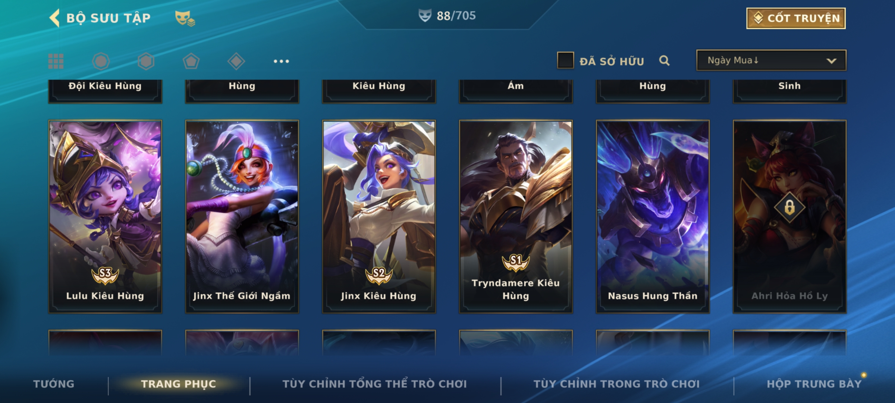Open the skin search magnifier
Screen dimensions: 895x403
click(664, 60)
